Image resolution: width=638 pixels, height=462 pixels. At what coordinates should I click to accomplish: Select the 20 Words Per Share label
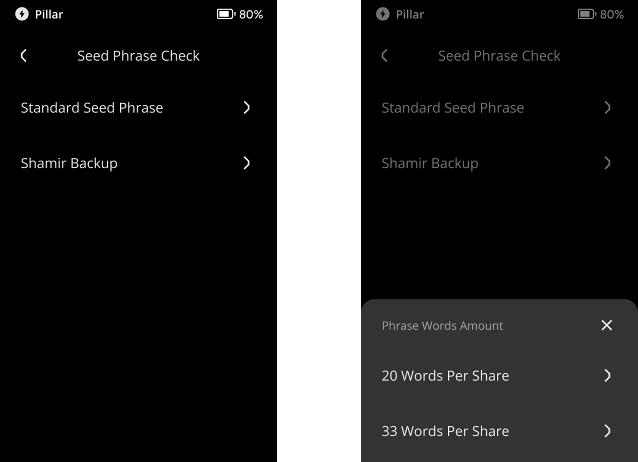pyautogui.click(x=445, y=375)
